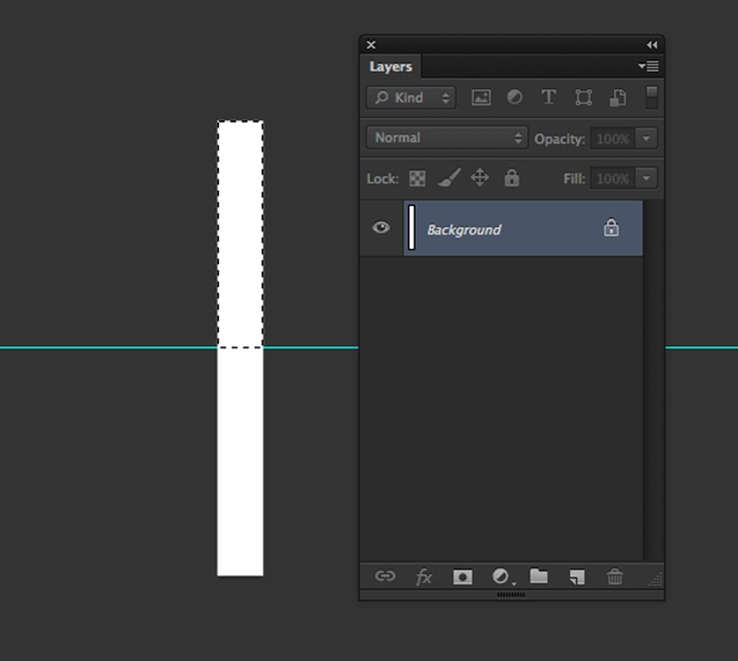Viewport: 738px width, 661px height.
Task: Filter for pixel layers icon
Action: point(481,98)
